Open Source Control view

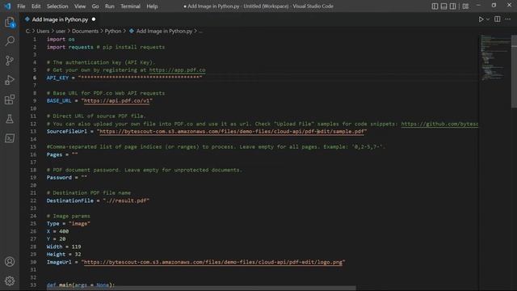(10, 61)
